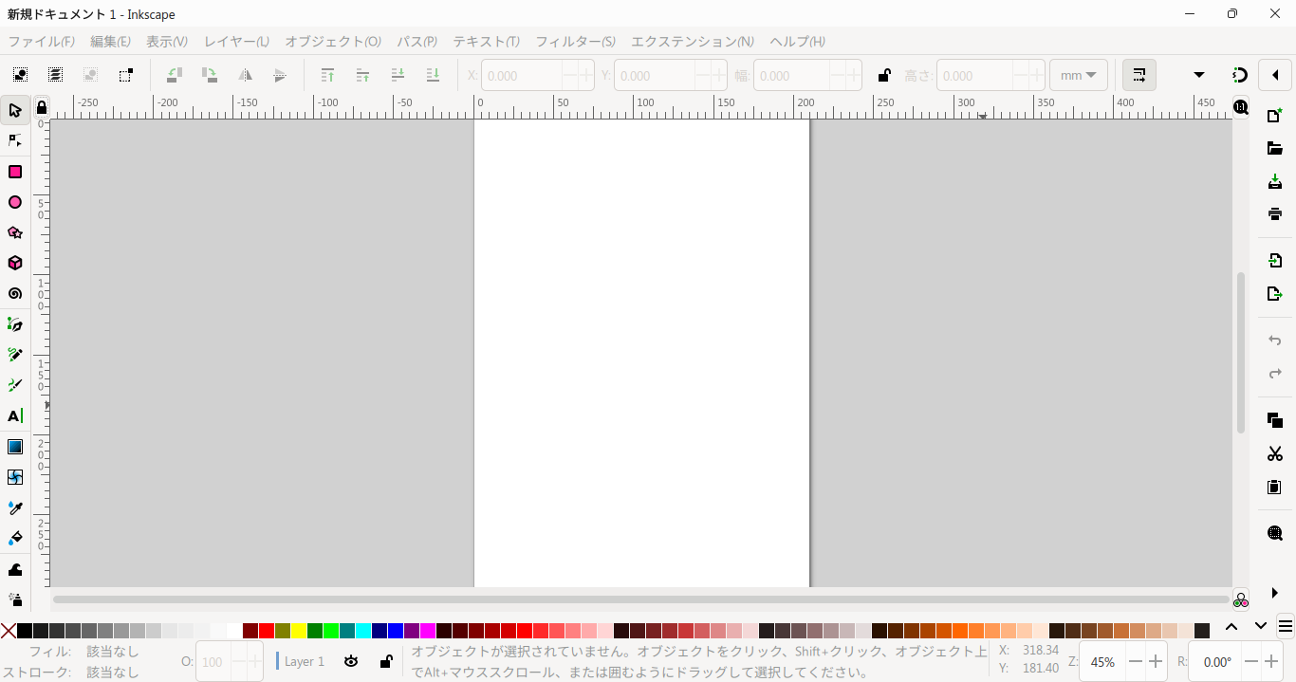Pick the red palette swatch
The image size is (1296, 682).
tap(267, 631)
